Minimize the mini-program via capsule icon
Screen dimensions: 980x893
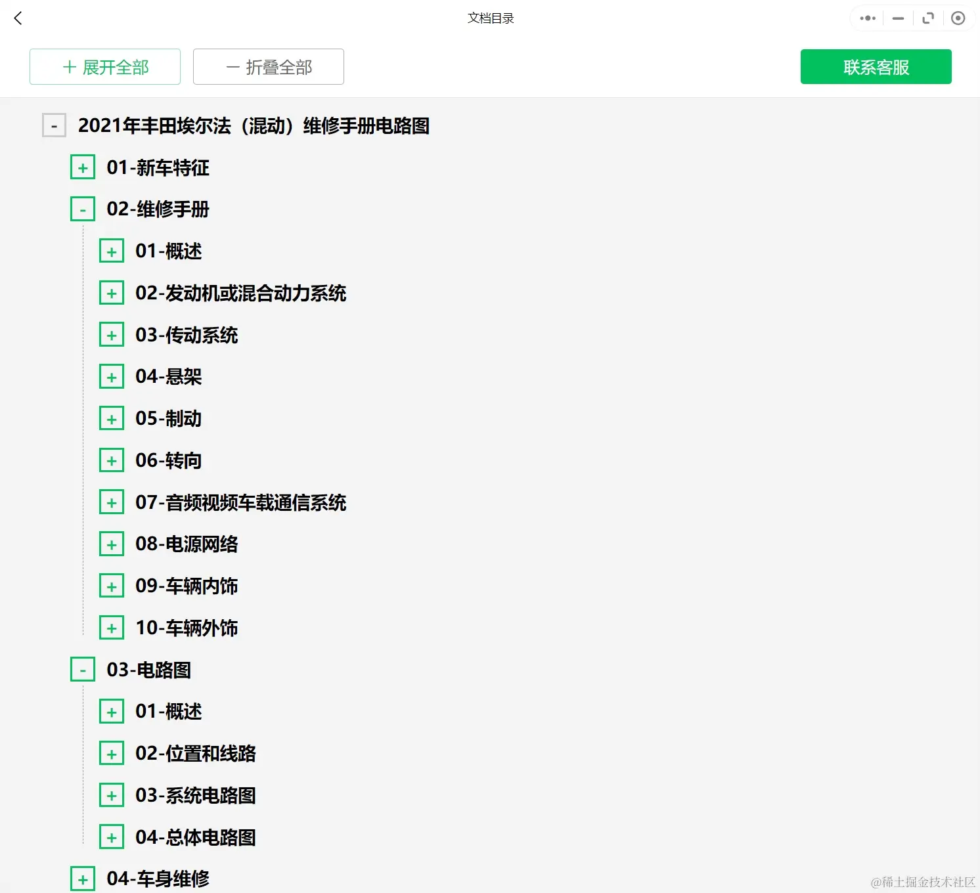pyautogui.click(x=897, y=18)
